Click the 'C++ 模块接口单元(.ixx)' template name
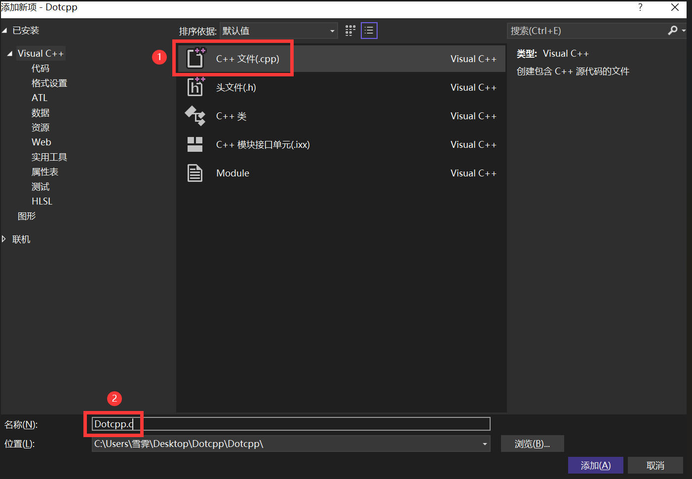692x479 pixels. [263, 144]
